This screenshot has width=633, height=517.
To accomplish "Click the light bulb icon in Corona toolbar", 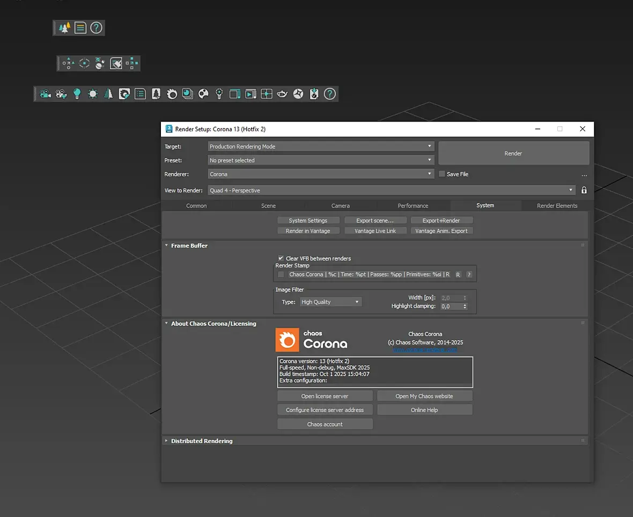I will tap(77, 94).
